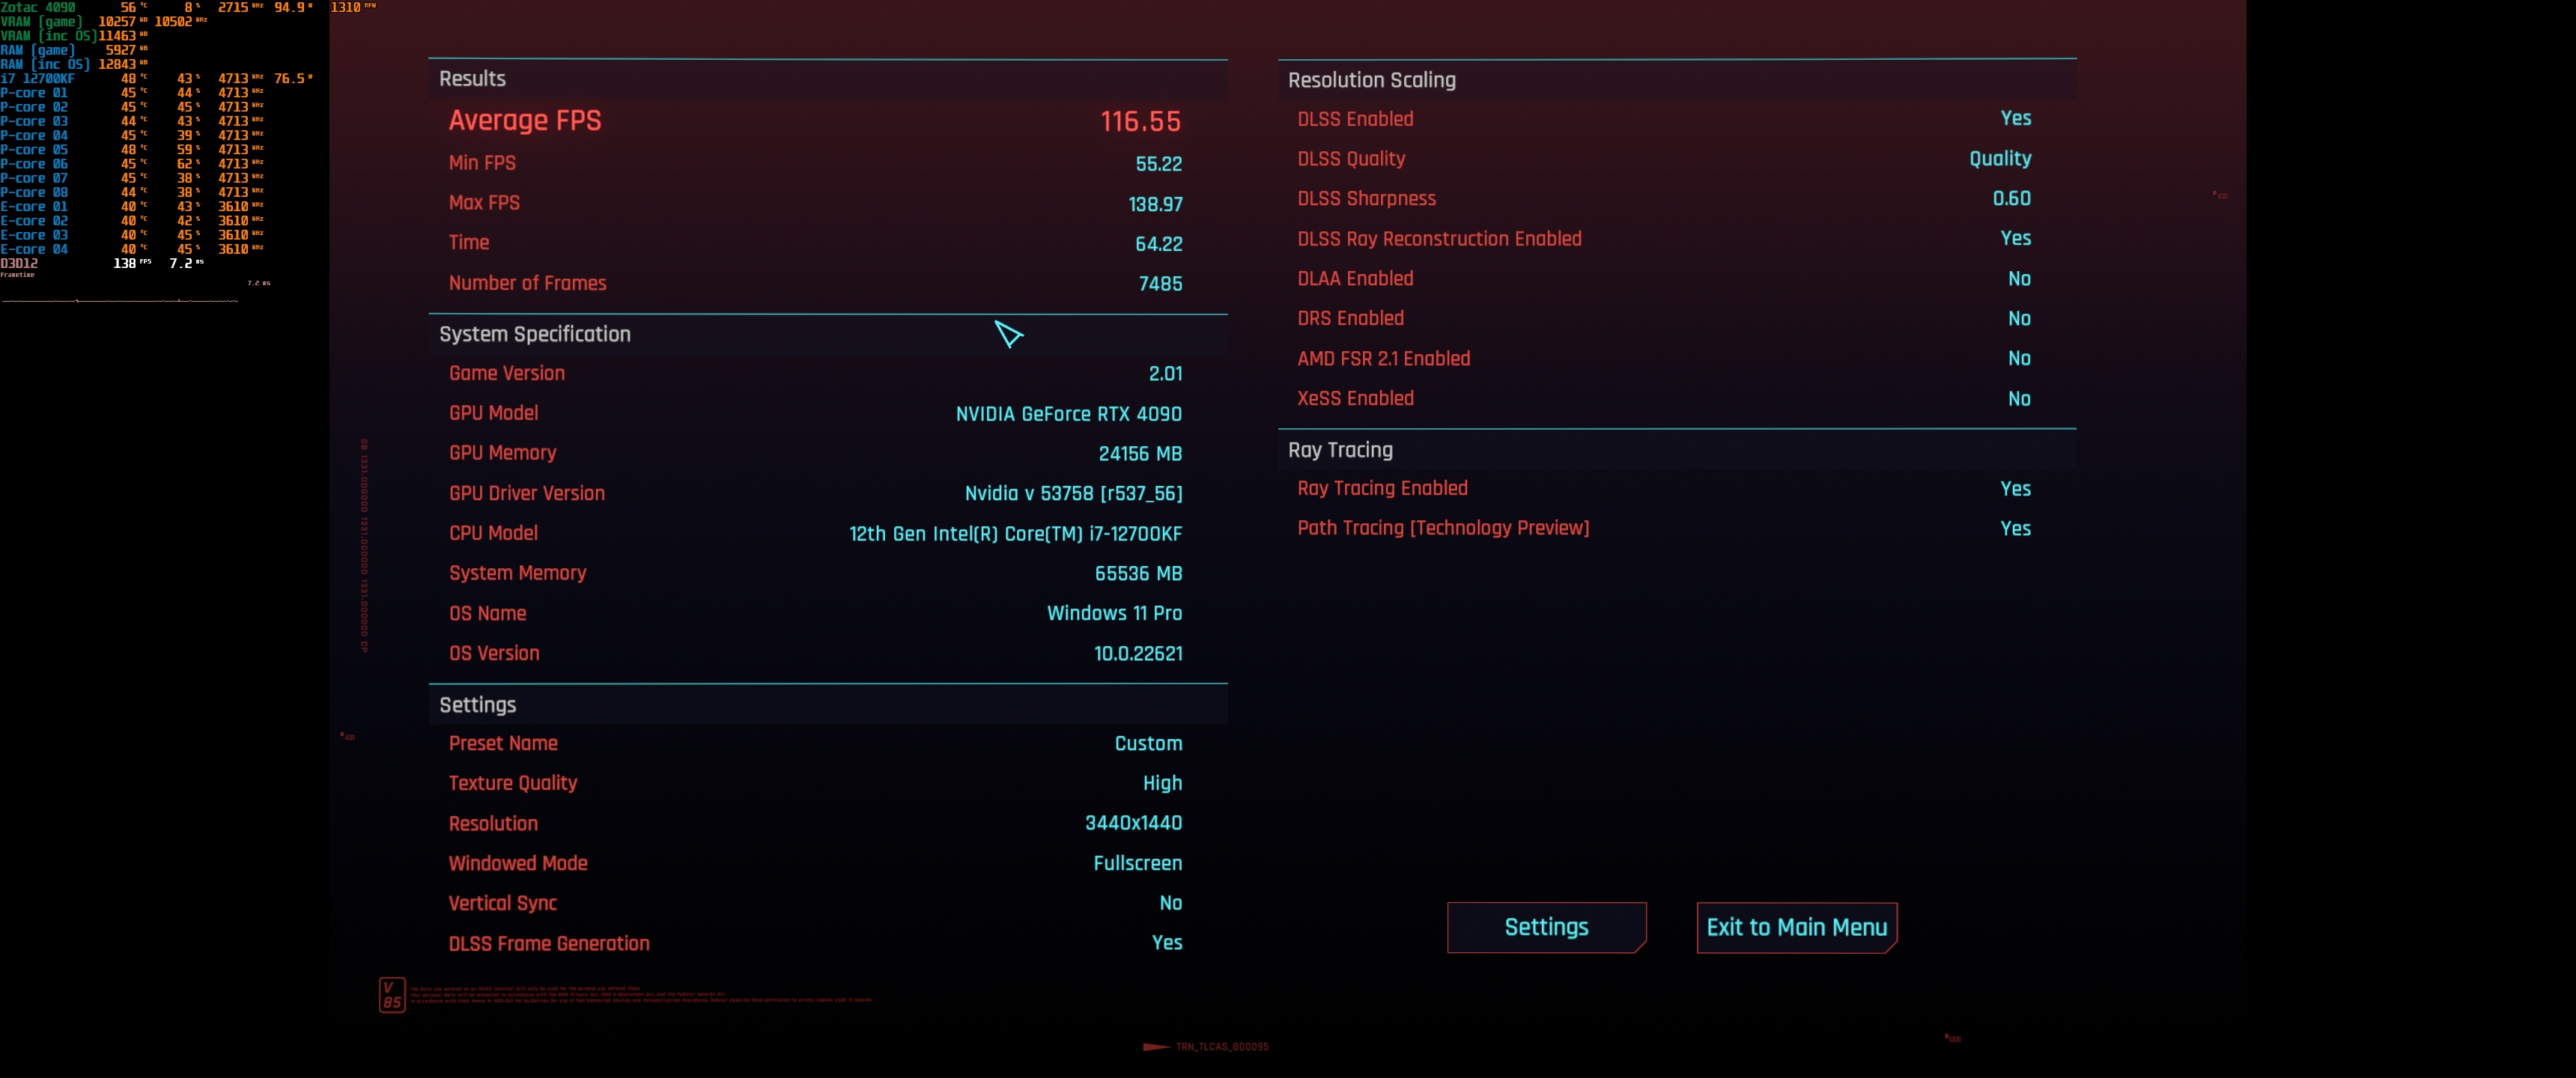2576x1078 pixels.
Task: Click the Resolution Scaling section header
Action: pos(1371,80)
